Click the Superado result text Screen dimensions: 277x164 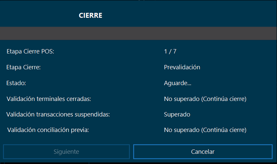click(x=177, y=115)
